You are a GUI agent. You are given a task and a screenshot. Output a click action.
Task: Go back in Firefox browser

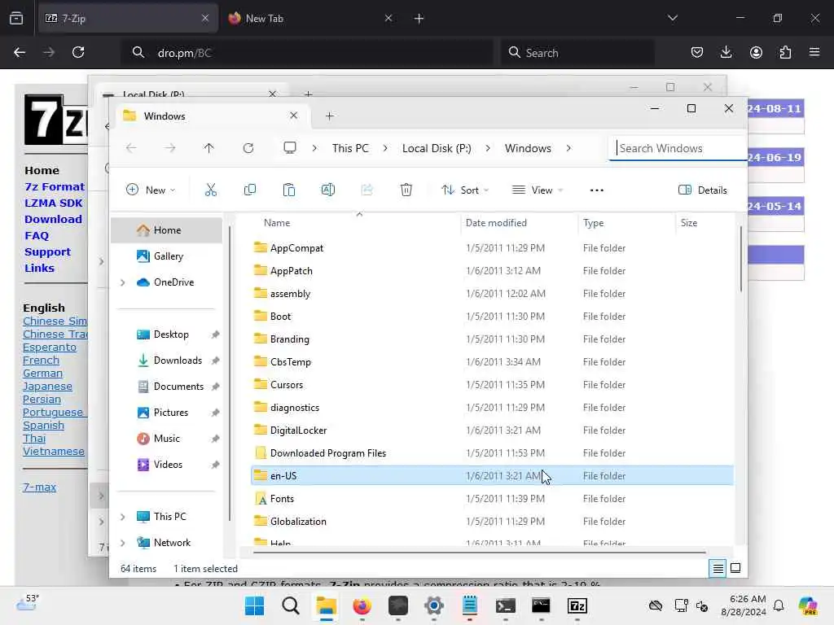[20, 52]
